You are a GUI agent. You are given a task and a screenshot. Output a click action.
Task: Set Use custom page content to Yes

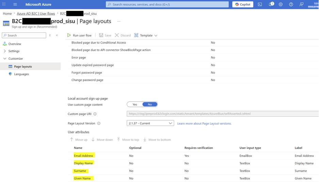tap(135, 105)
